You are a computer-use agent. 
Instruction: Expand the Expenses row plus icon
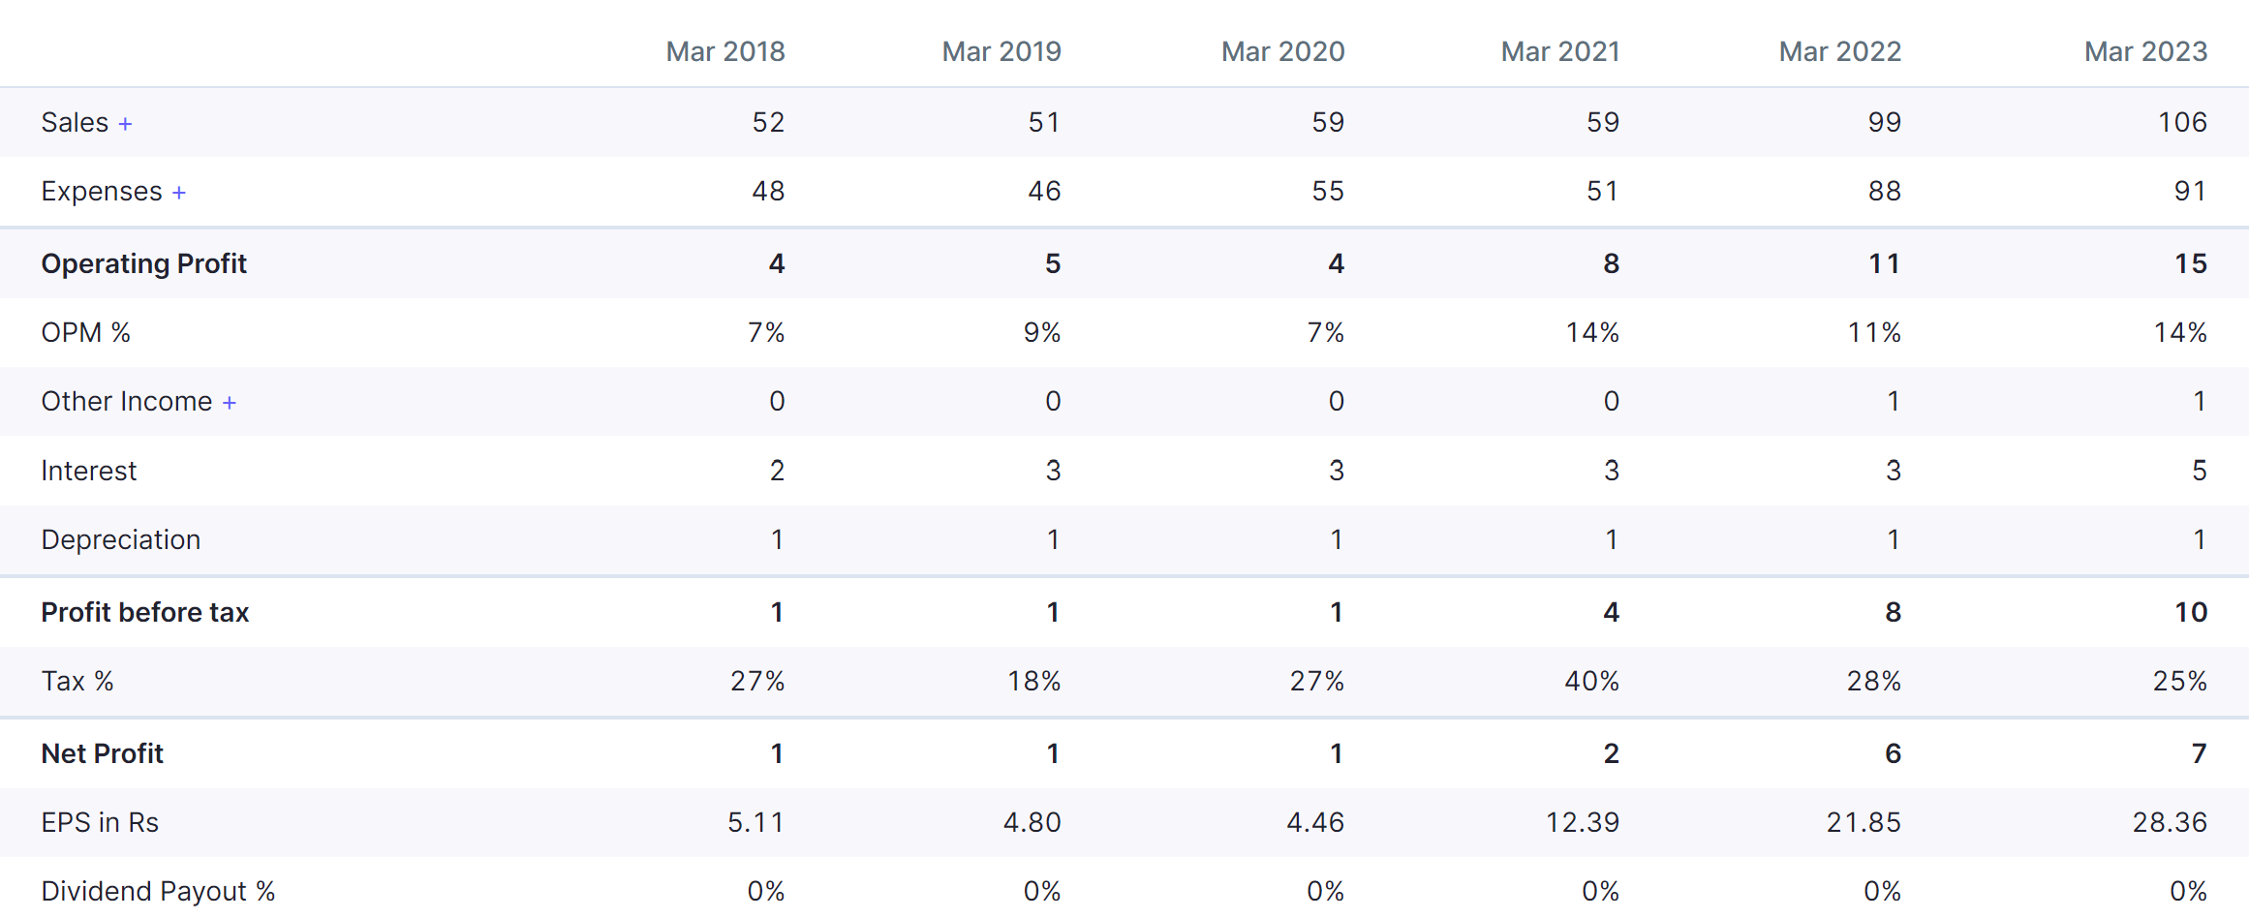coord(179,193)
